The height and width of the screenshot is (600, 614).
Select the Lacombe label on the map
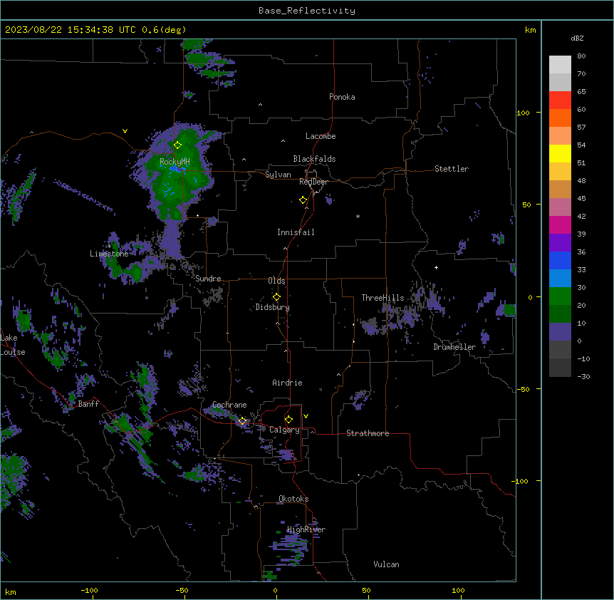pyautogui.click(x=321, y=136)
